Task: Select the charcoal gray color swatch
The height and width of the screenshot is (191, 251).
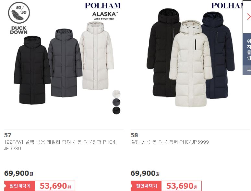Action: pyautogui.click(x=116, y=102)
